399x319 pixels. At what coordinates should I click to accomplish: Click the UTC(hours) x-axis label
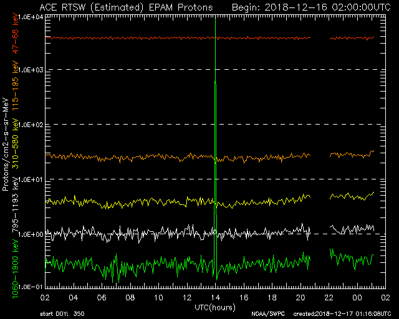coord(214,307)
